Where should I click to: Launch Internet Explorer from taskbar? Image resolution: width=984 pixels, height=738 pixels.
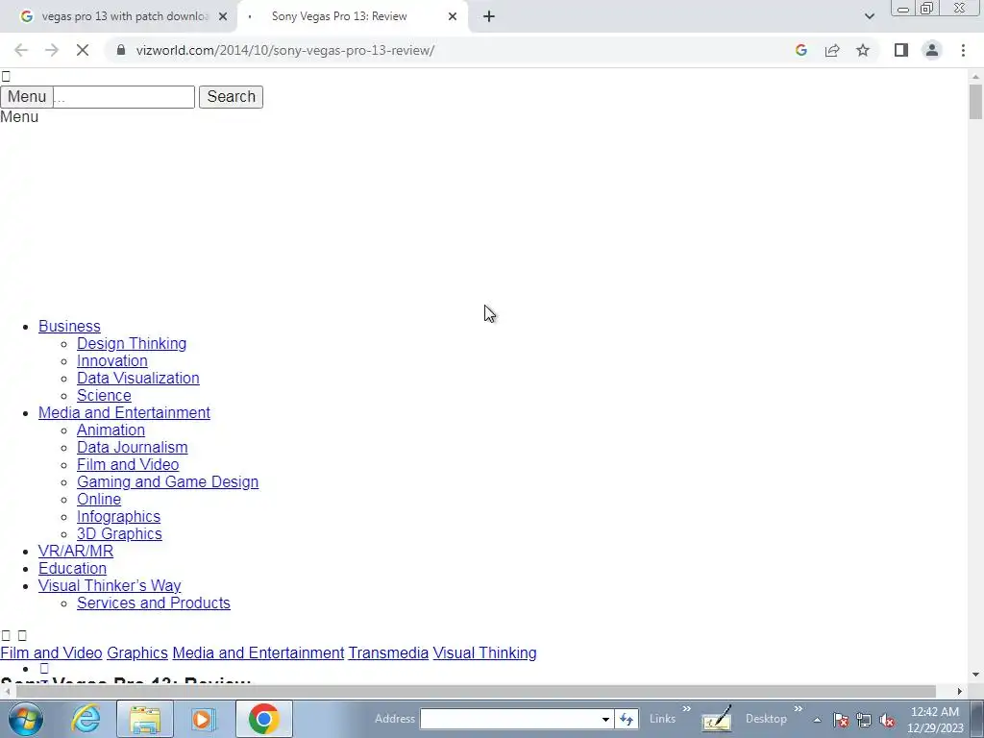coord(86,719)
